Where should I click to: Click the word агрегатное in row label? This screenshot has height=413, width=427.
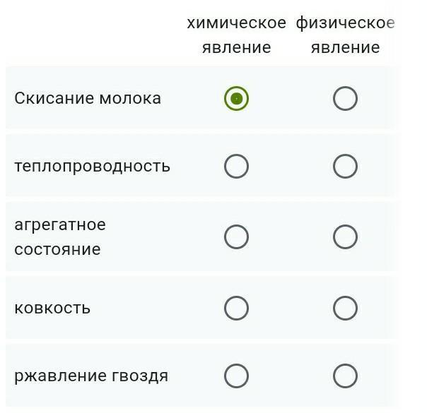coord(60,225)
